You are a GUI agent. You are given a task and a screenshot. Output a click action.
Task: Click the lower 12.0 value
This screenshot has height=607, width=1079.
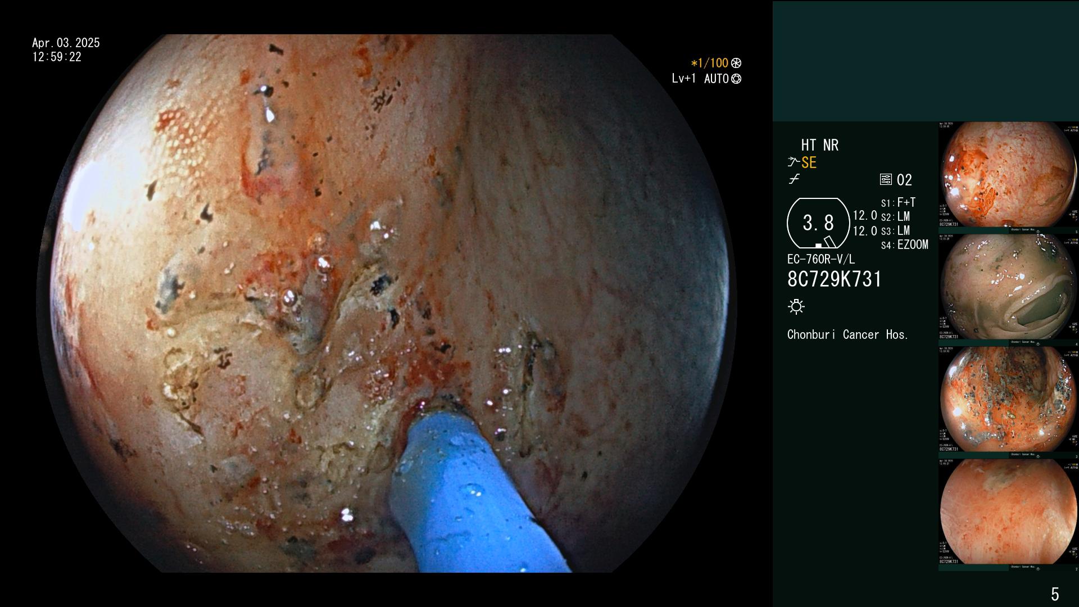[x=865, y=231]
